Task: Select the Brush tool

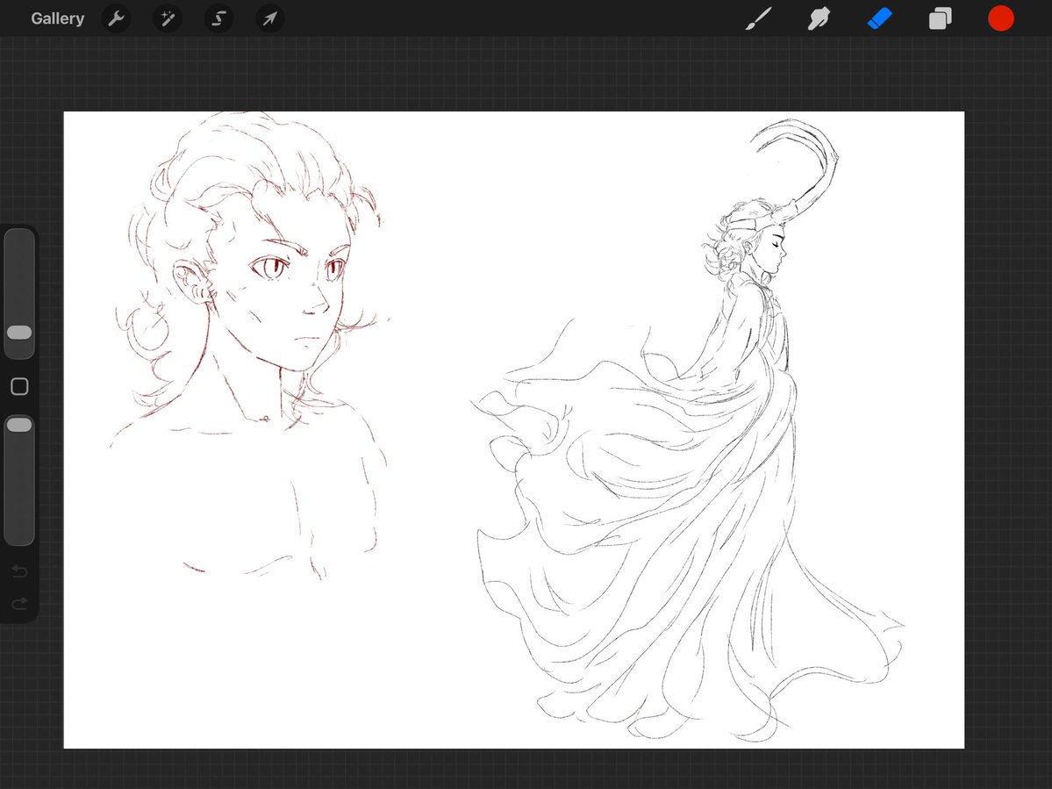Action: (759, 18)
